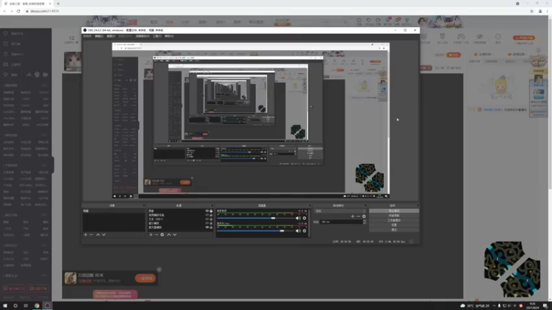Open source properties gear in Sources dock
The image size is (552, 310).
coord(162,234)
